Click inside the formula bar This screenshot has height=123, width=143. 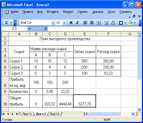[x=95, y=29]
